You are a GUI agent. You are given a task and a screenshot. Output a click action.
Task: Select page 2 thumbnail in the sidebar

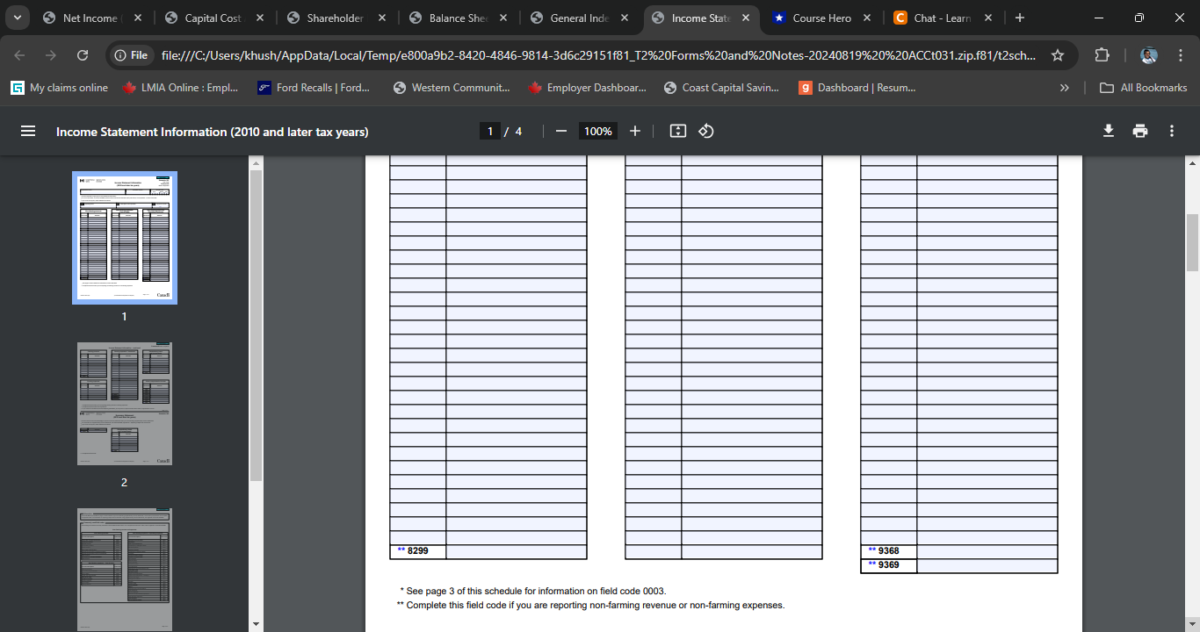(123, 404)
